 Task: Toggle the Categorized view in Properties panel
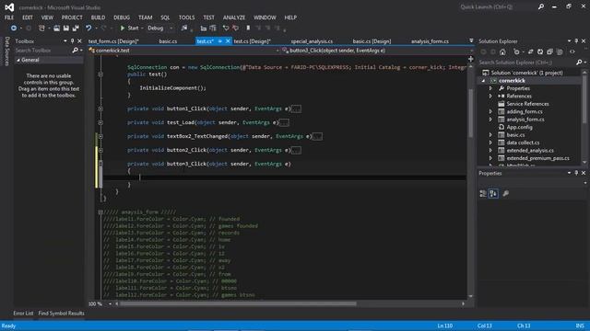[483, 194]
